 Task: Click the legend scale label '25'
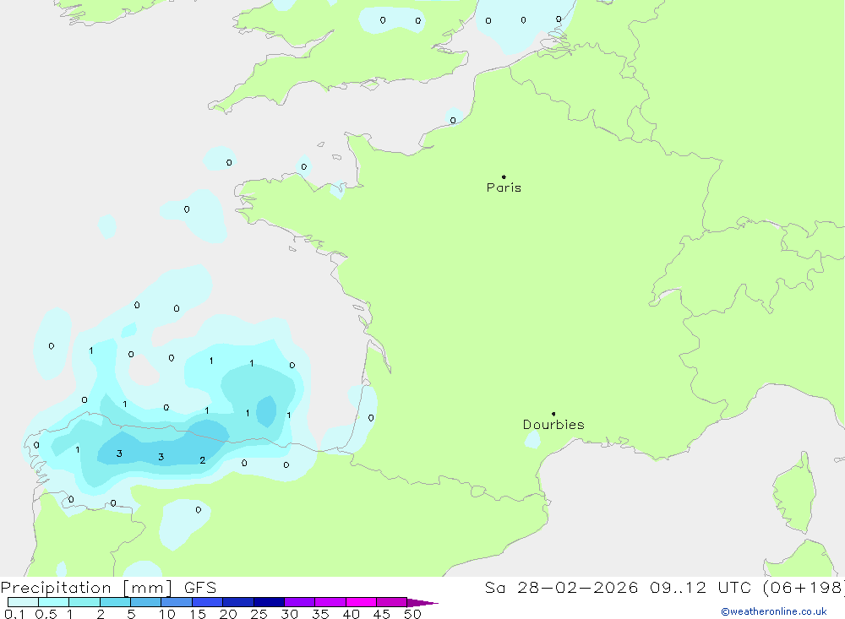tap(259, 614)
